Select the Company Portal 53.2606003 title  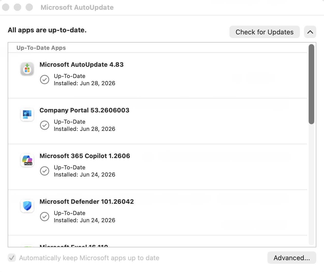(84, 110)
